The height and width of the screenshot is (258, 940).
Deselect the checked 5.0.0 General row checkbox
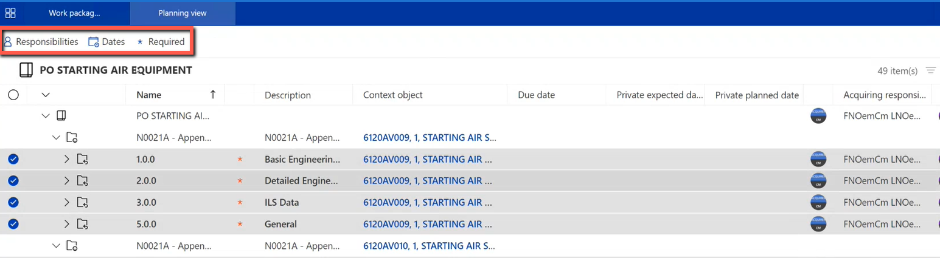(x=13, y=224)
